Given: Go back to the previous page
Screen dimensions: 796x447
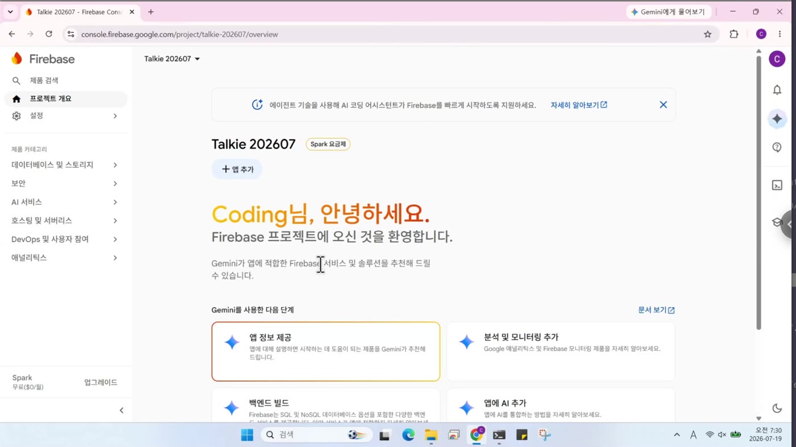Looking at the screenshot, I should click(x=12, y=34).
